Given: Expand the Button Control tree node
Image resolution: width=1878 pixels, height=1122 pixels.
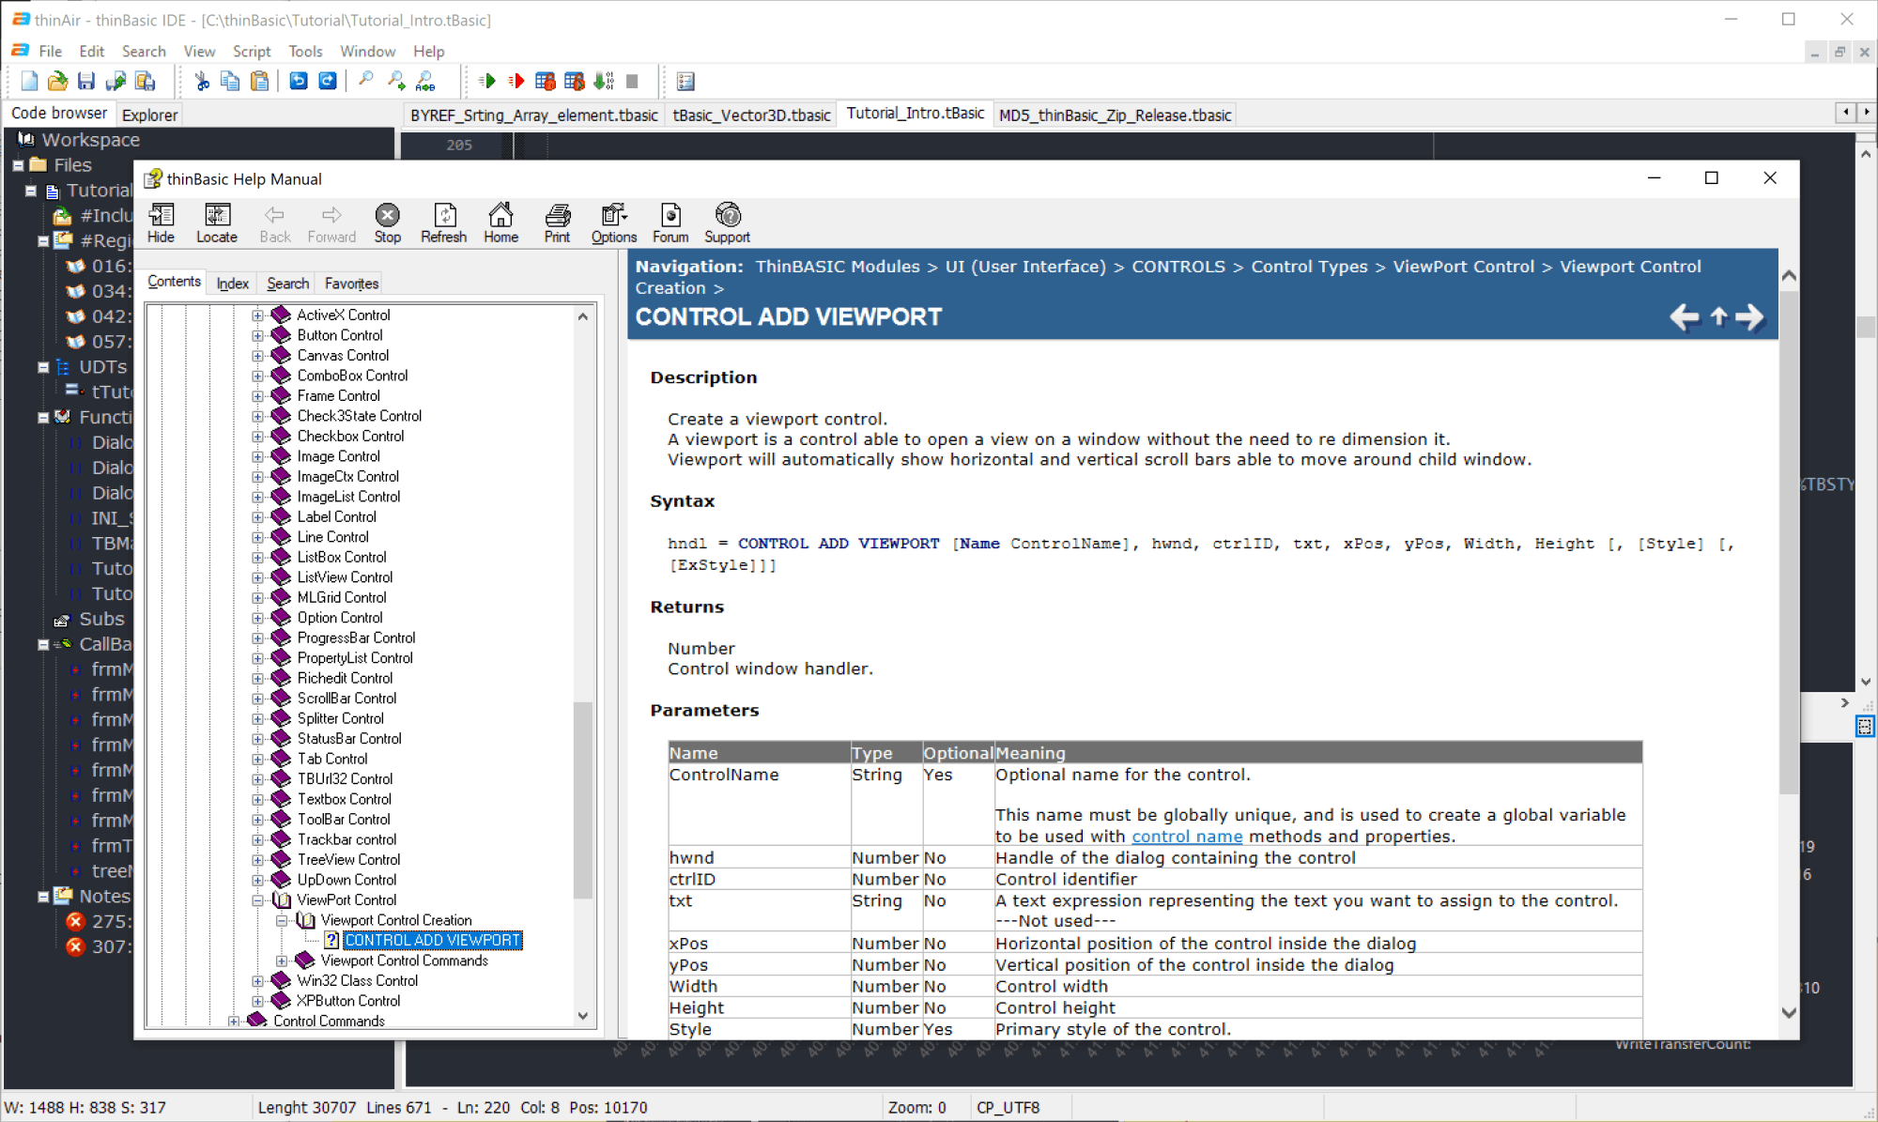Looking at the screenshot, I should pyautogui.click(x=257, y=335).
